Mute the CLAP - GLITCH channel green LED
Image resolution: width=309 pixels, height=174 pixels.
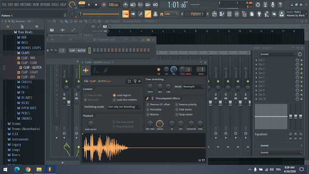pyautogui.click(x=48, y=50)
